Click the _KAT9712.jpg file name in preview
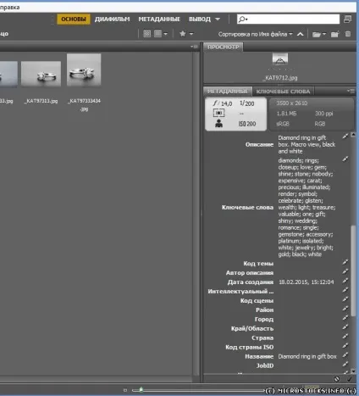 (x=280, y=78)
